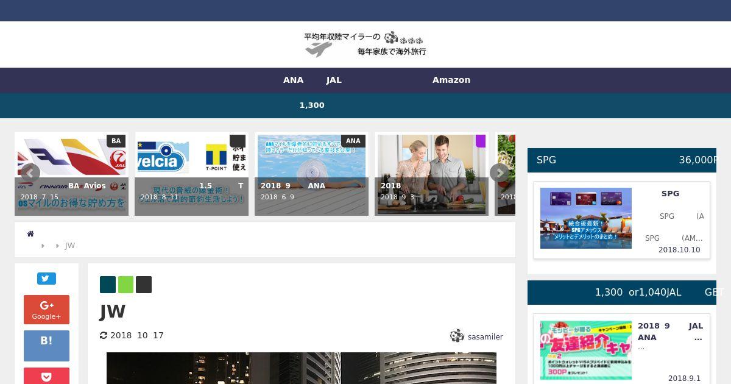Click the sasamiler panda avatar
The height and width of the screenshot is (384, 731).
457,336
